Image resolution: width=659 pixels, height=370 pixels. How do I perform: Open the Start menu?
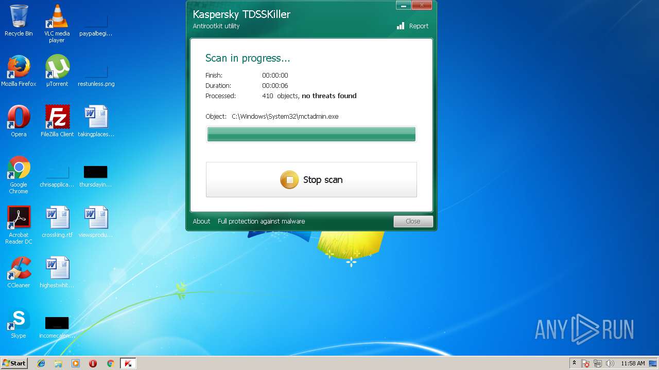14,363
